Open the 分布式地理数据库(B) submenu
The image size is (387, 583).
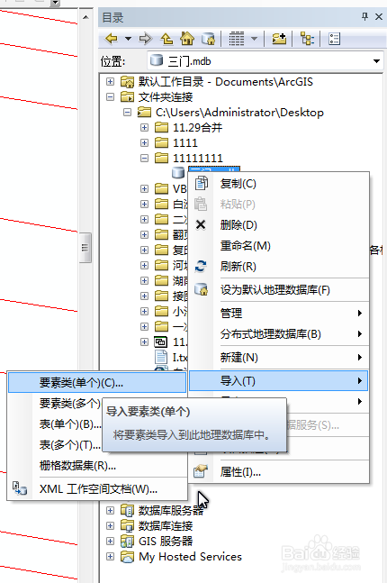[x=279, y=334]
